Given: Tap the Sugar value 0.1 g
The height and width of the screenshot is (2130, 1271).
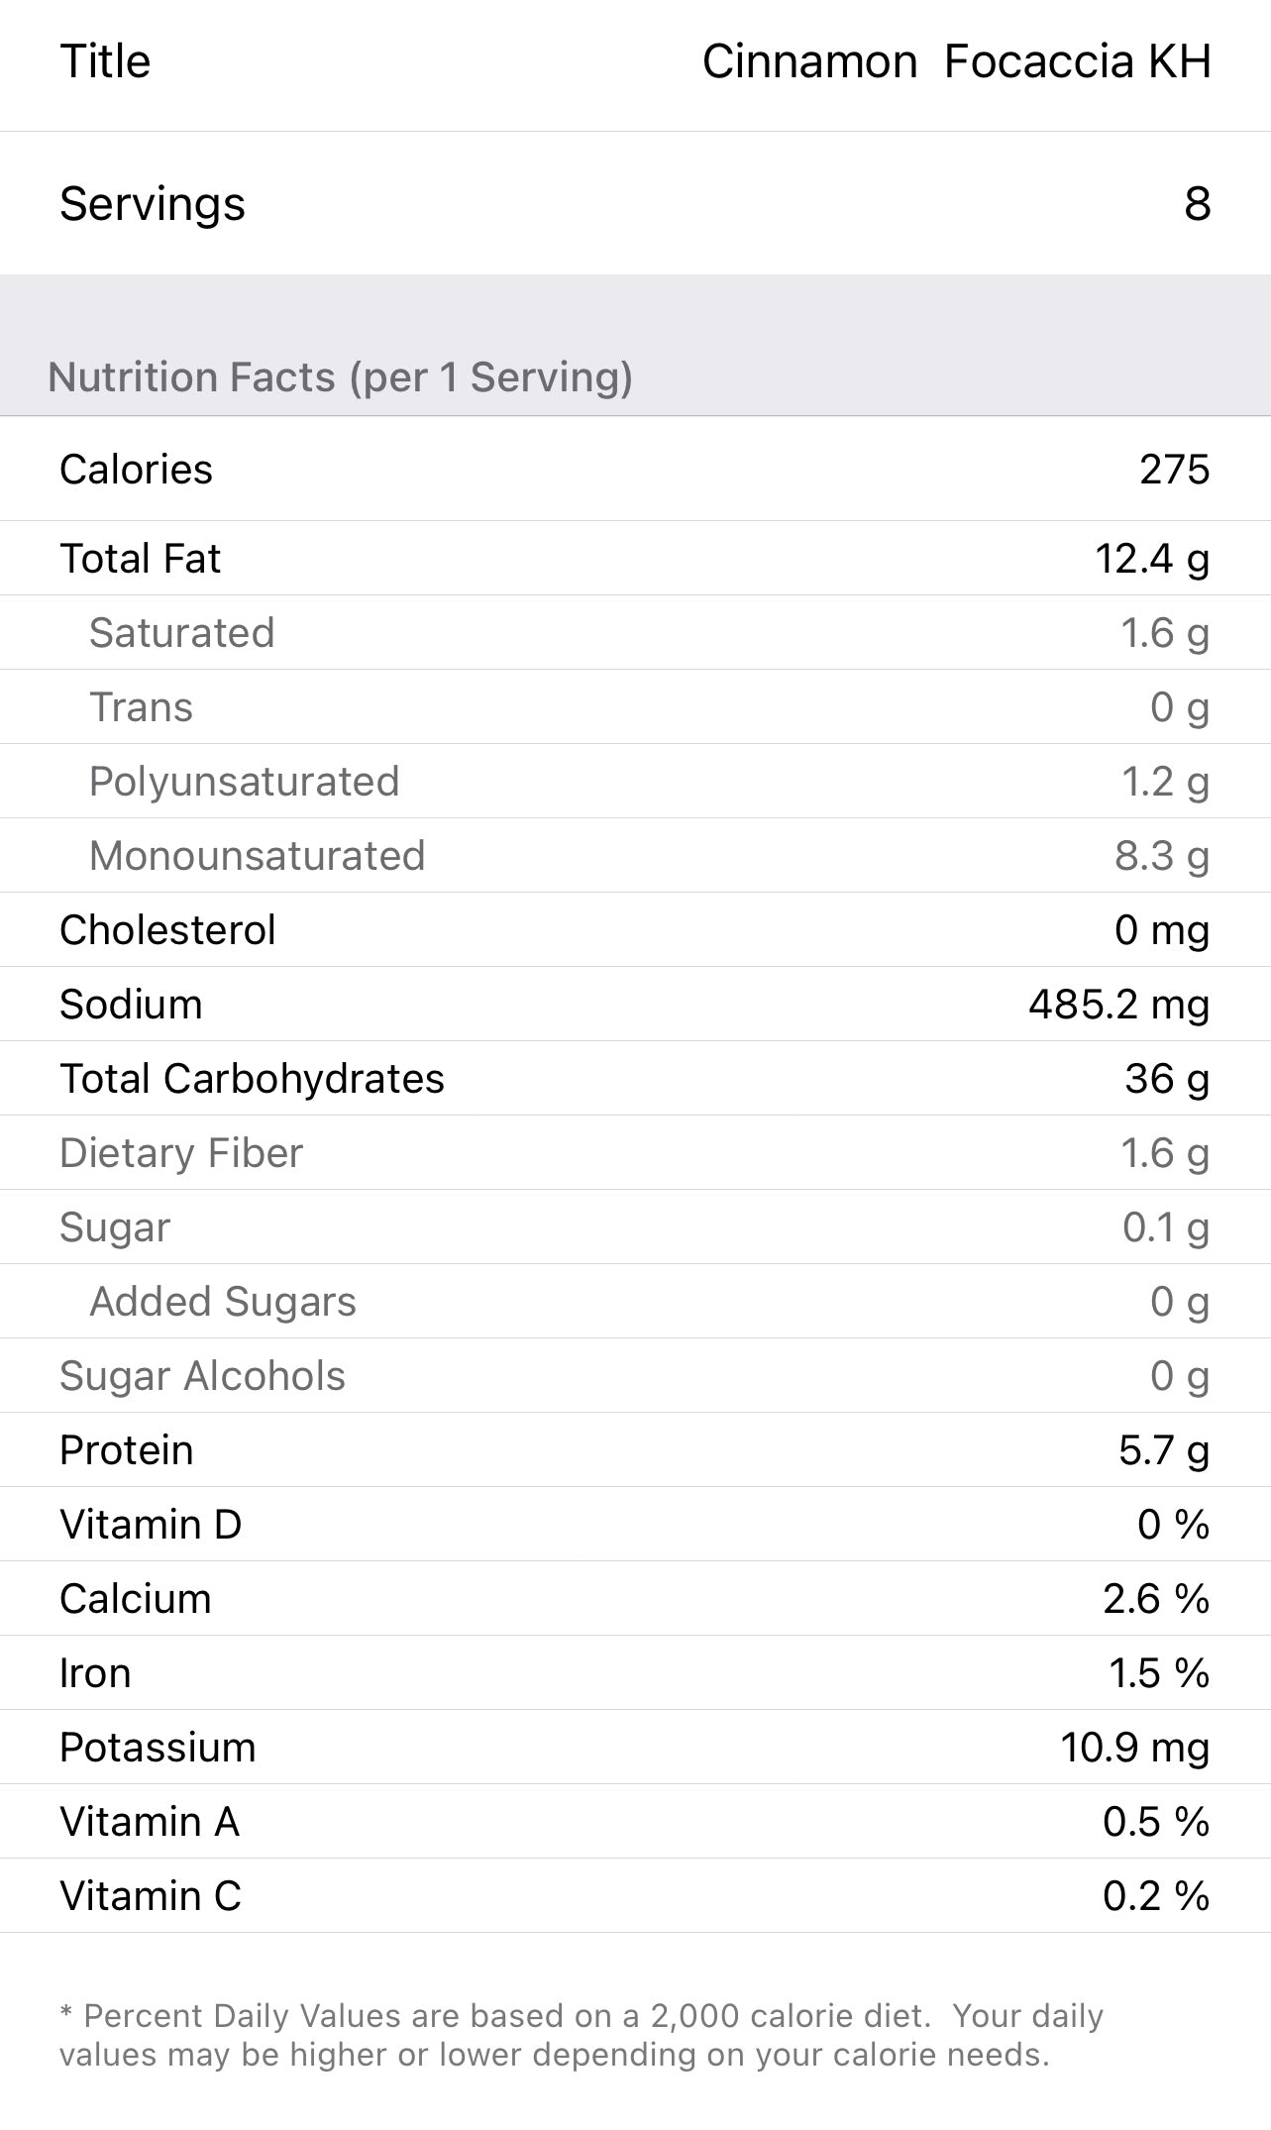Looking at the screenshot, I should [1165, 1227].
